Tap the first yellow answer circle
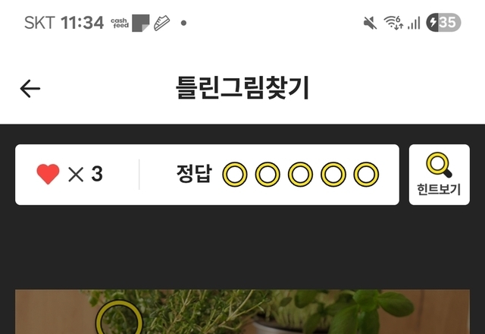The width and height of the screenshot is (485, 334). tap(235, 175)
